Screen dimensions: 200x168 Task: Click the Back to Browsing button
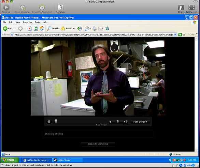pos(98,144)
